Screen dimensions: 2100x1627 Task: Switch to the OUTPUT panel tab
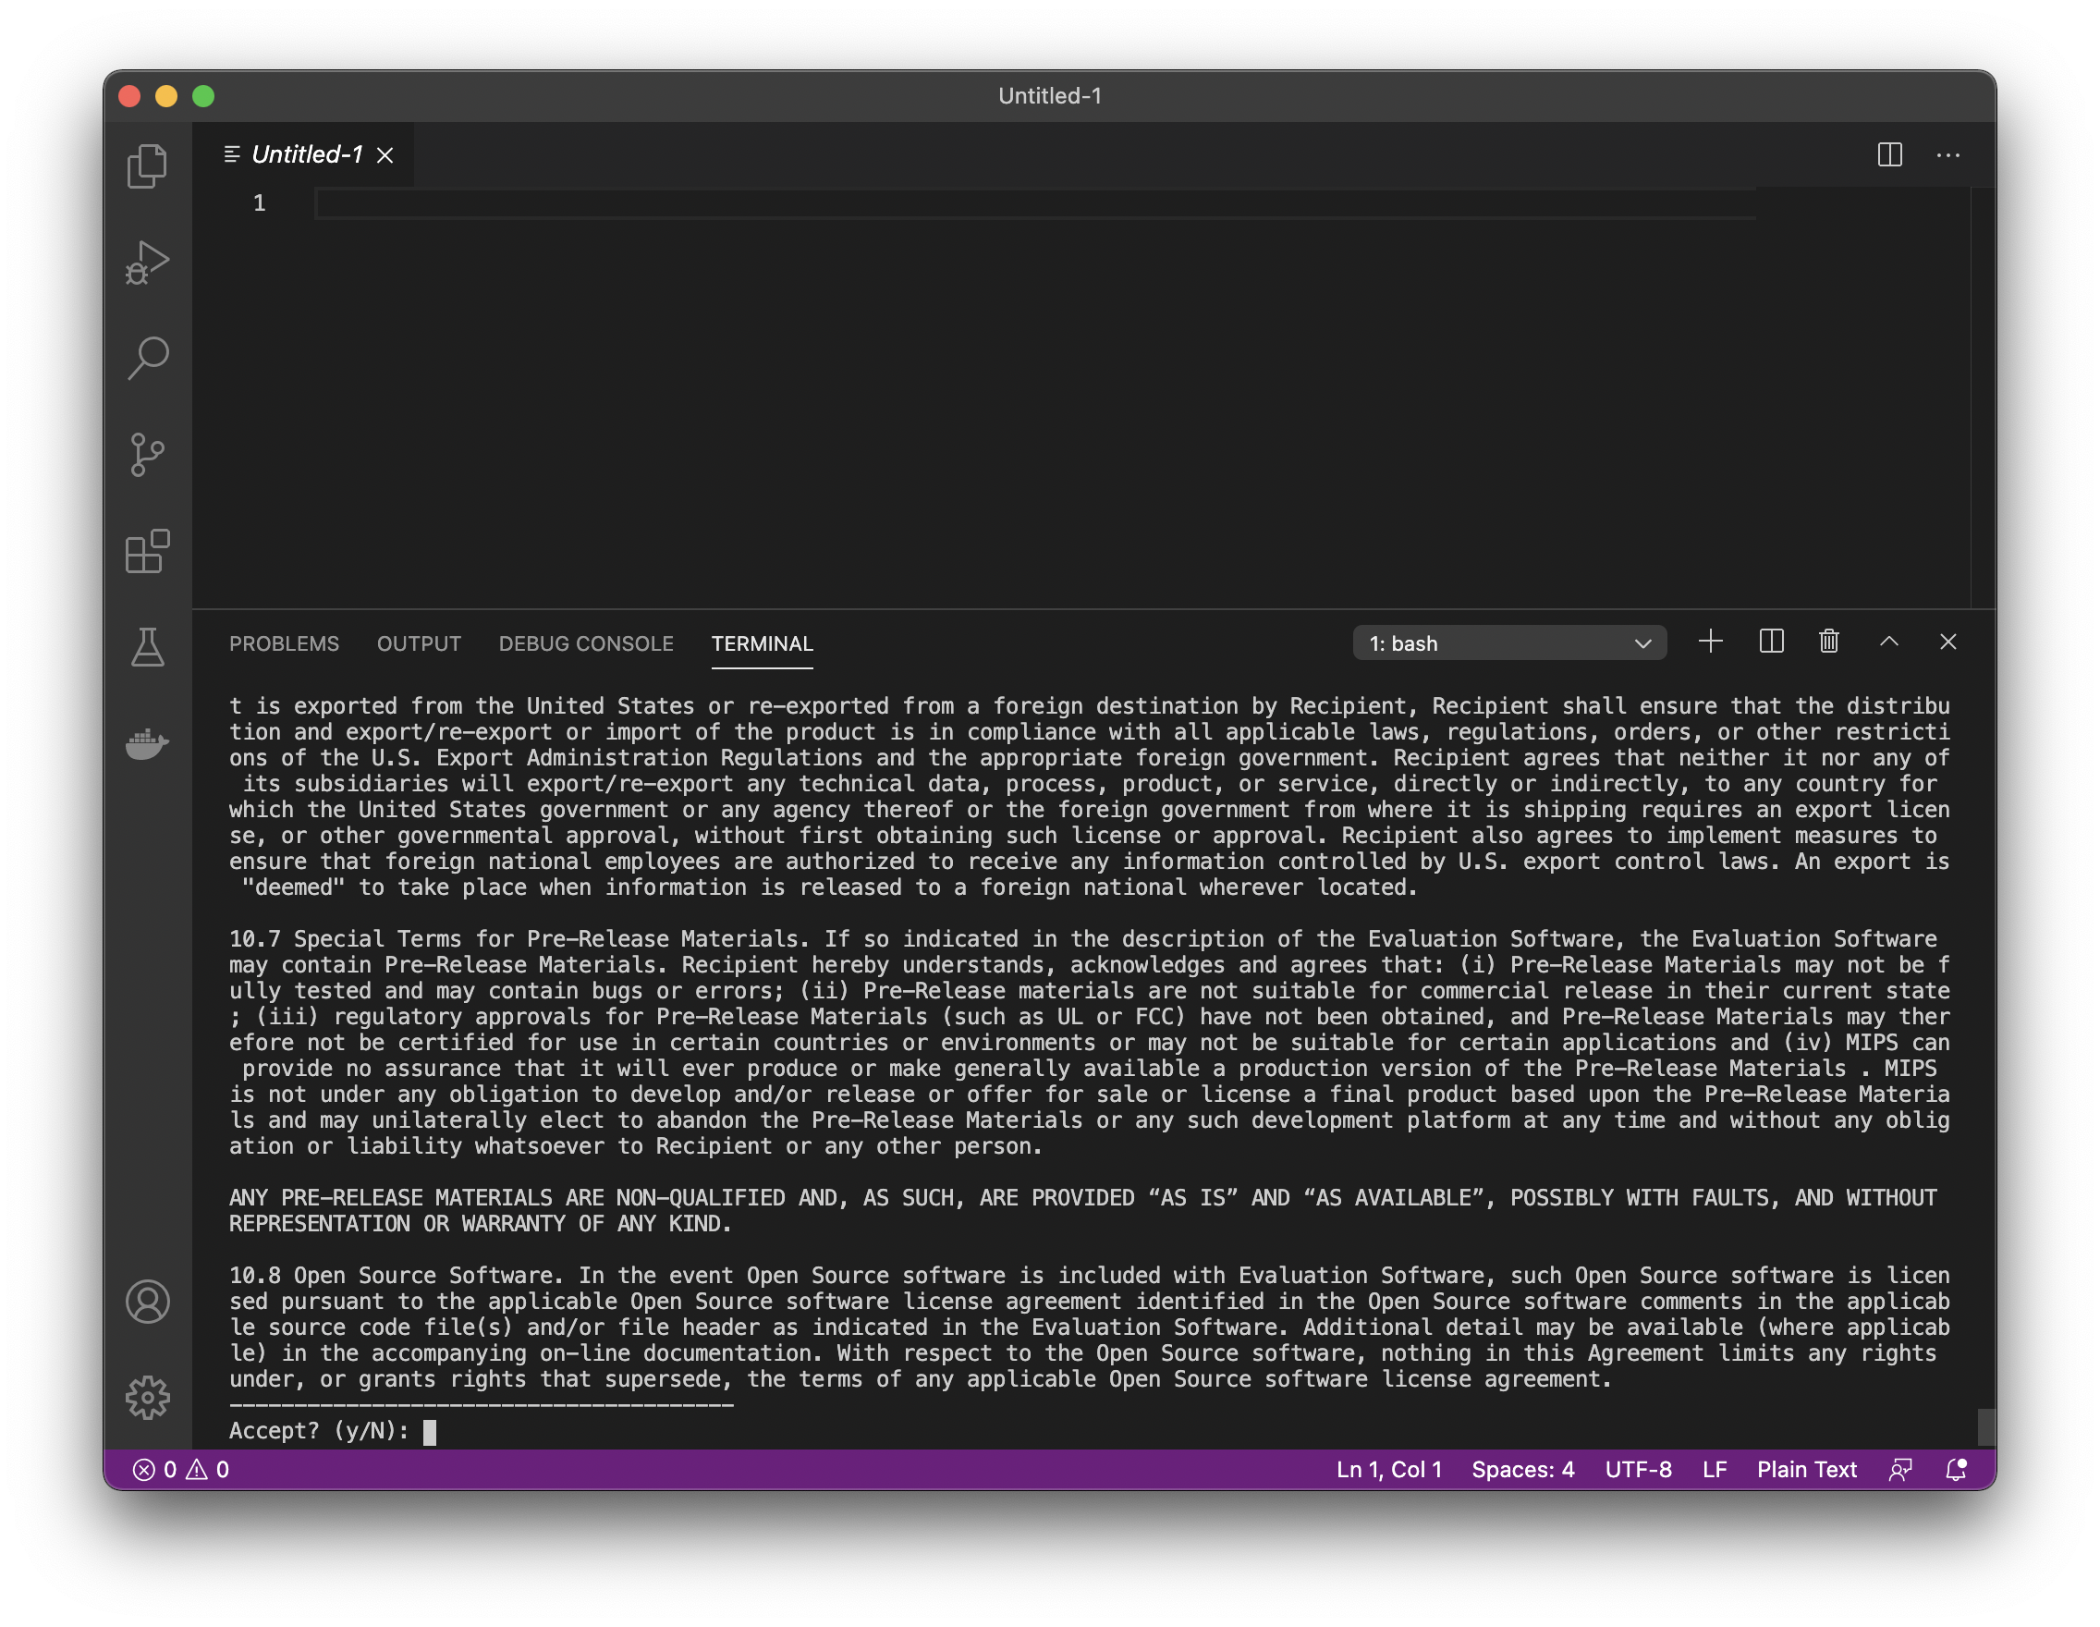419,643
